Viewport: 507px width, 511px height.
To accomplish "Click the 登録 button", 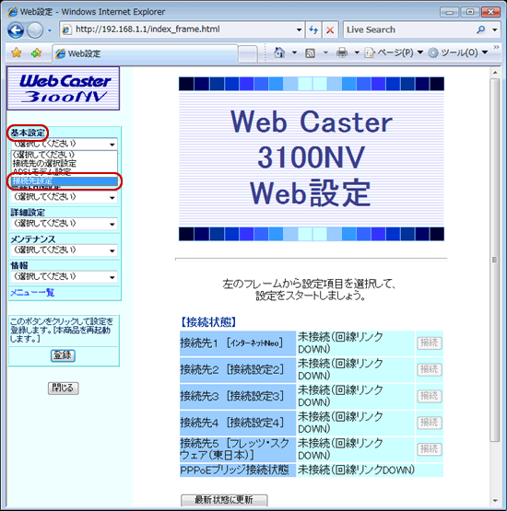I will click(63, 355).
